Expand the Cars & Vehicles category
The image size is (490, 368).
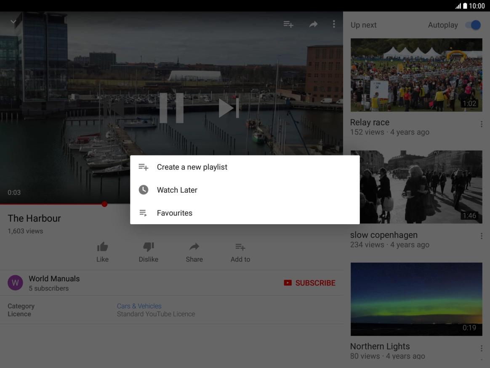(x=139, y=306)
